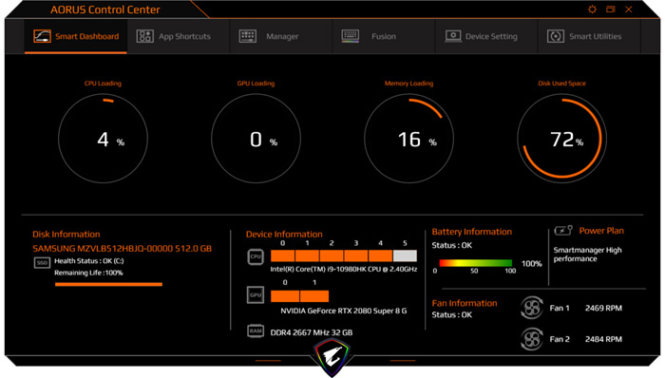Click DDR4 2667 MHz 32 GB label
This screenshot has height=378, width=665.
coord(312,332)
